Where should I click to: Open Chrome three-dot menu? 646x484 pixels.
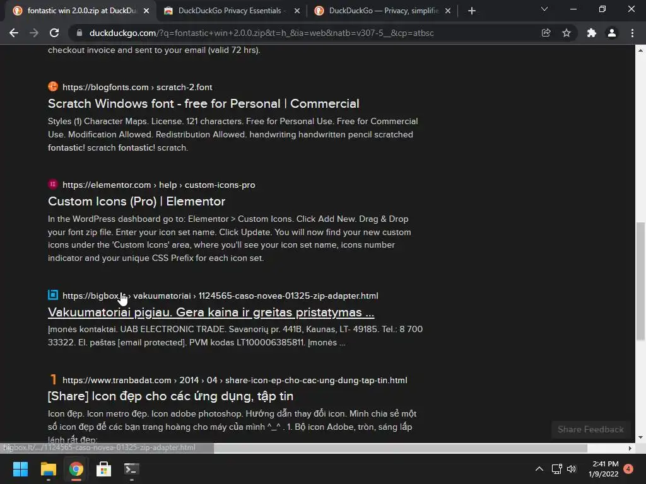pos(632,33)
